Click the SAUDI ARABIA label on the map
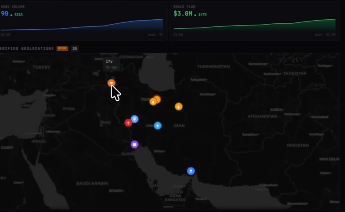The width and height of the screenshot is (345, 212). (x=92, y=183)
